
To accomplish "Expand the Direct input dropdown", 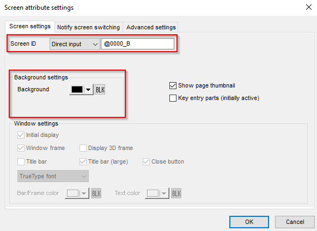I will 75,44.
